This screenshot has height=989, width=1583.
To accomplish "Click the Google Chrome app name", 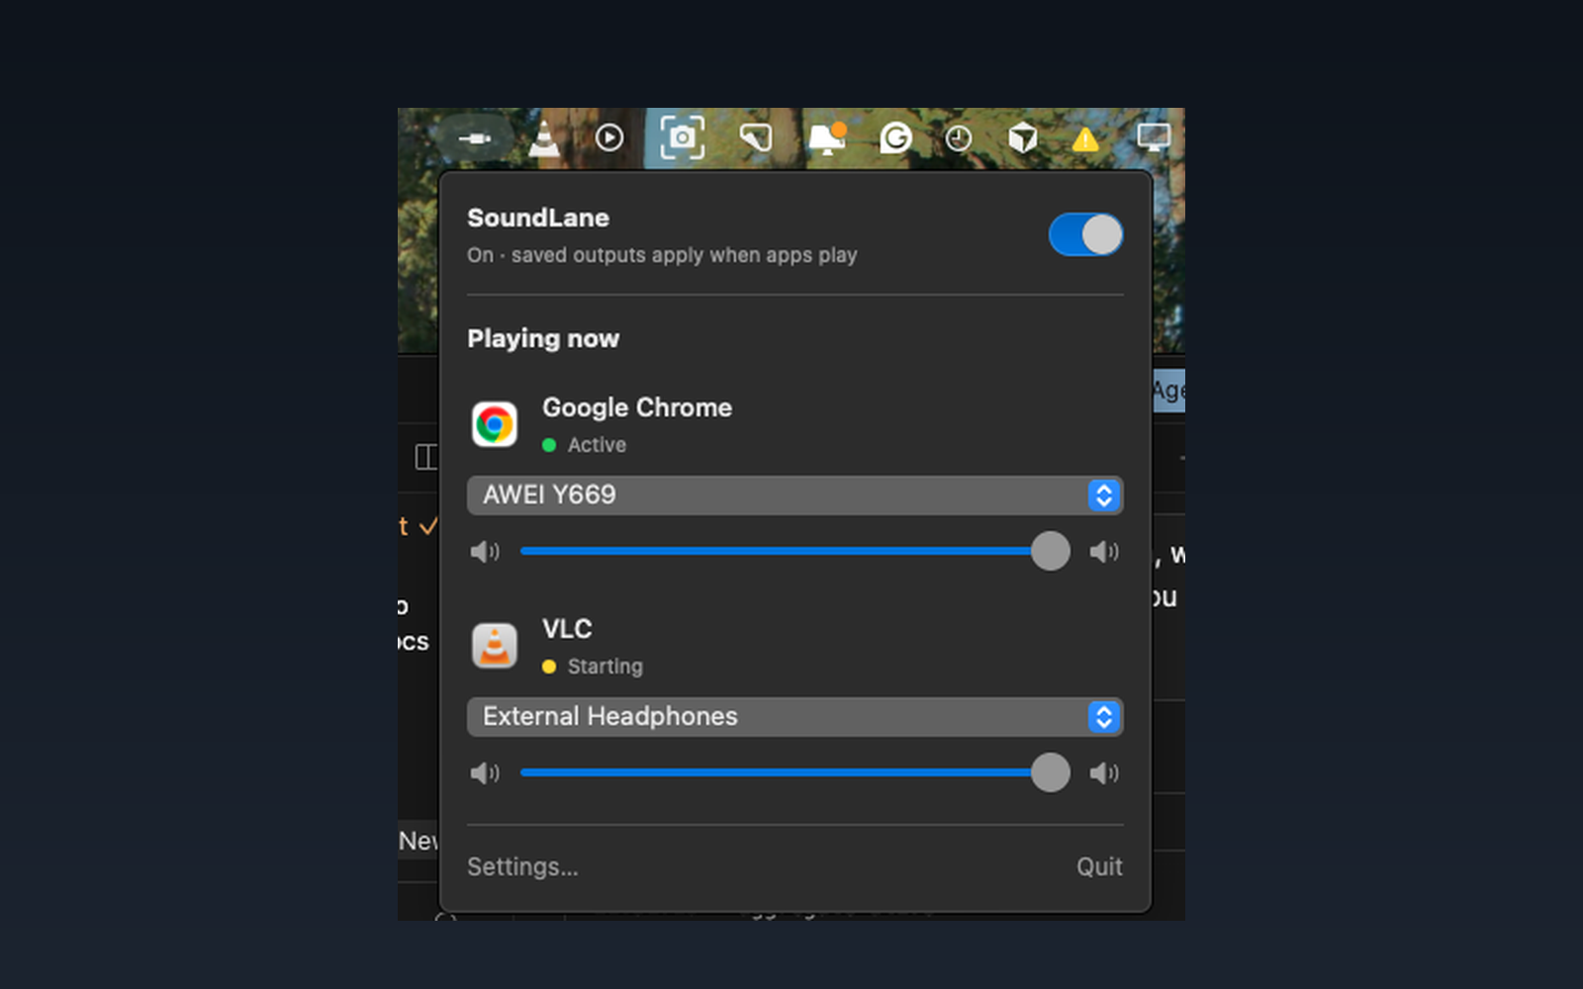I will [x=637, y=407].
